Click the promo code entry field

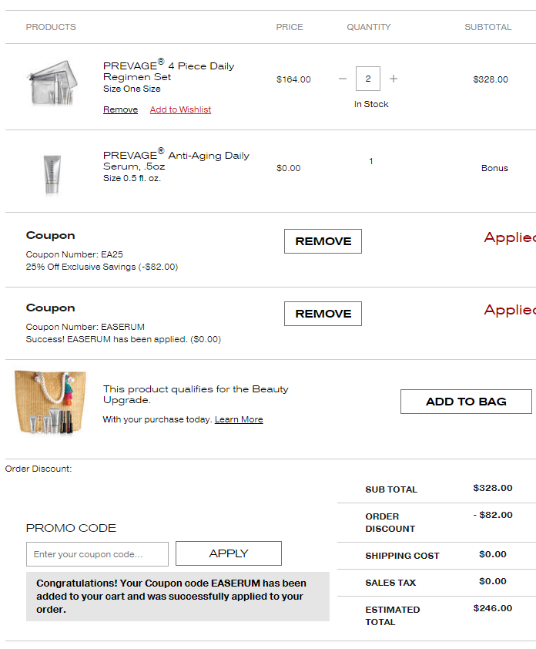tap(97, 554)
